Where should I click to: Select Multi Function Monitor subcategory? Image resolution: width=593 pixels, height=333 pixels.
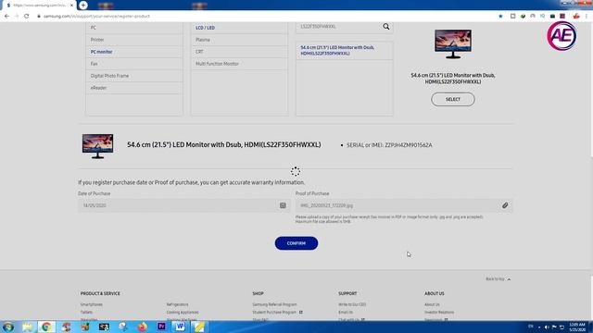[x=239, y=64]
